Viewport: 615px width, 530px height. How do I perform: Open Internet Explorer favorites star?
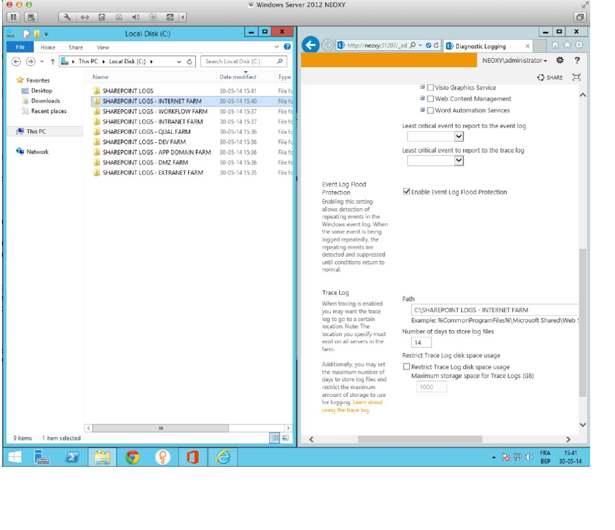point(567,45)
